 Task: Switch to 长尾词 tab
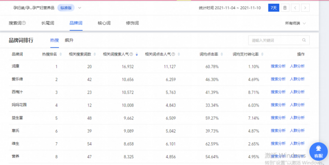pos(48,23)
